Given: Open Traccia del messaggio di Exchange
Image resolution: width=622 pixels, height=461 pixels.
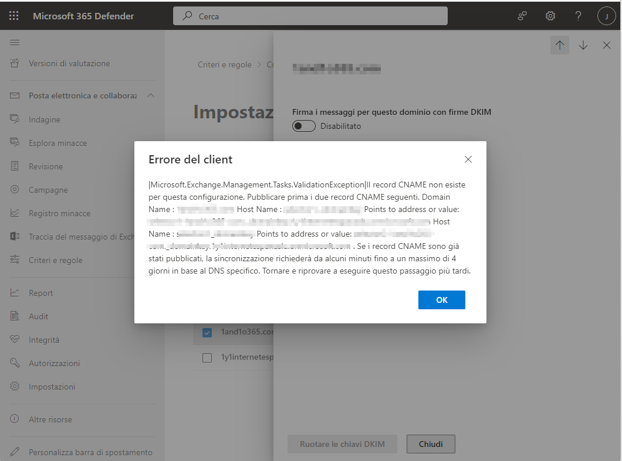Looking at the screenshot, I should click(83, 237).
